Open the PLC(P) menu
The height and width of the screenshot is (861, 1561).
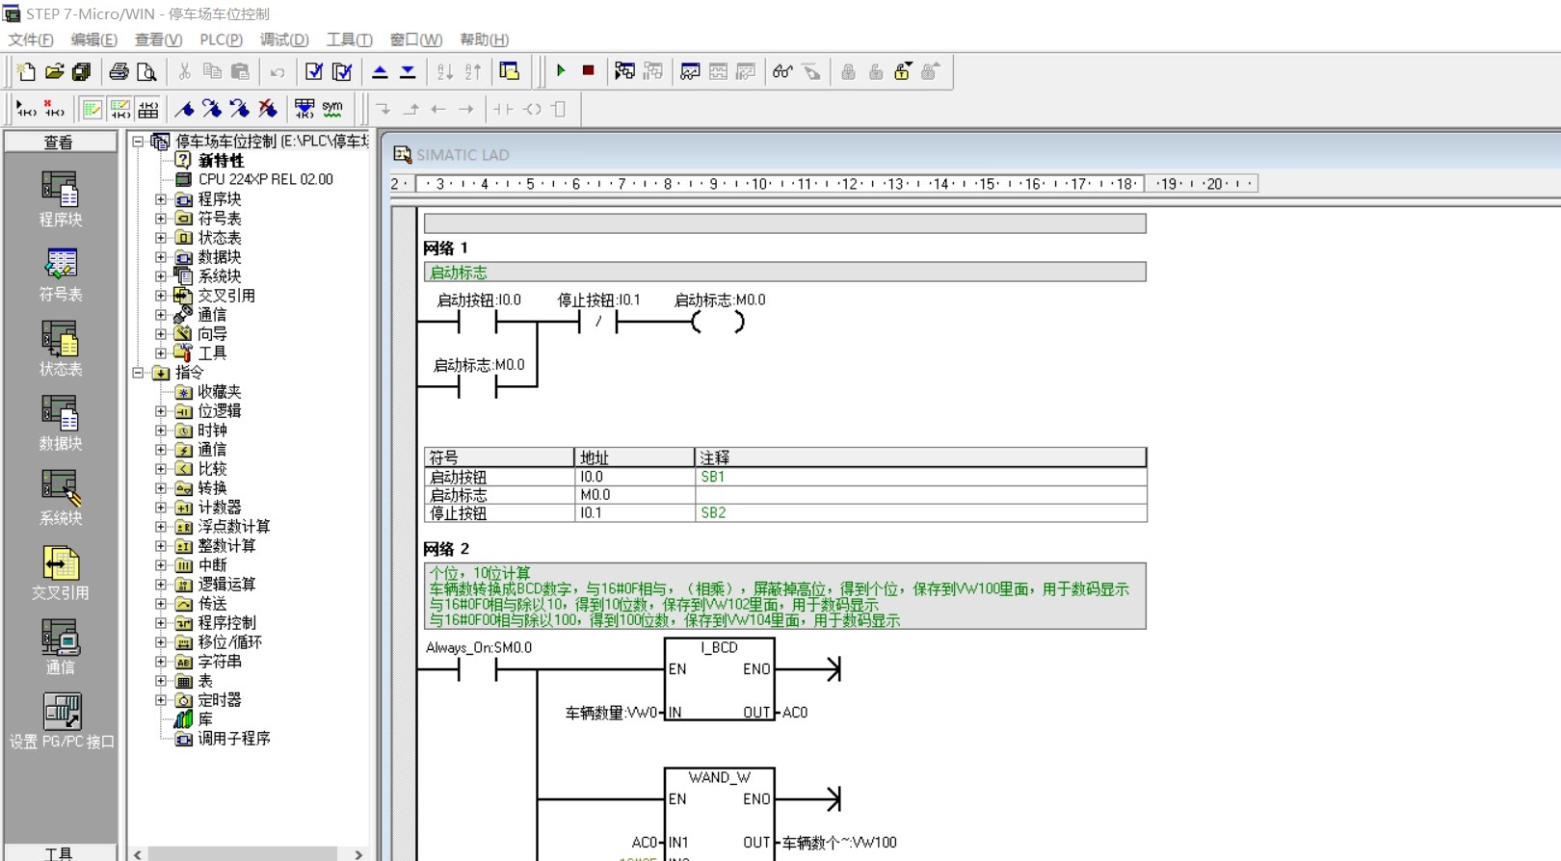click(x=221, y=39)
